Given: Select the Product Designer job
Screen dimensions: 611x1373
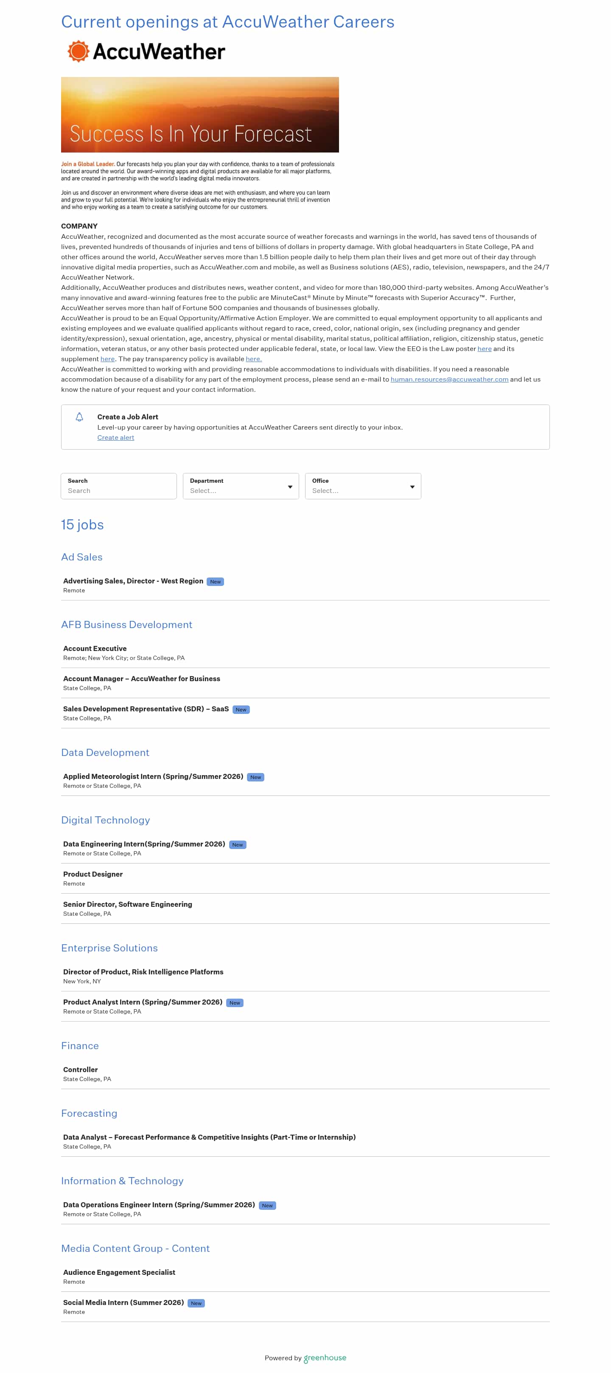Looking at the screenshot, I should (x=92, y=874).
